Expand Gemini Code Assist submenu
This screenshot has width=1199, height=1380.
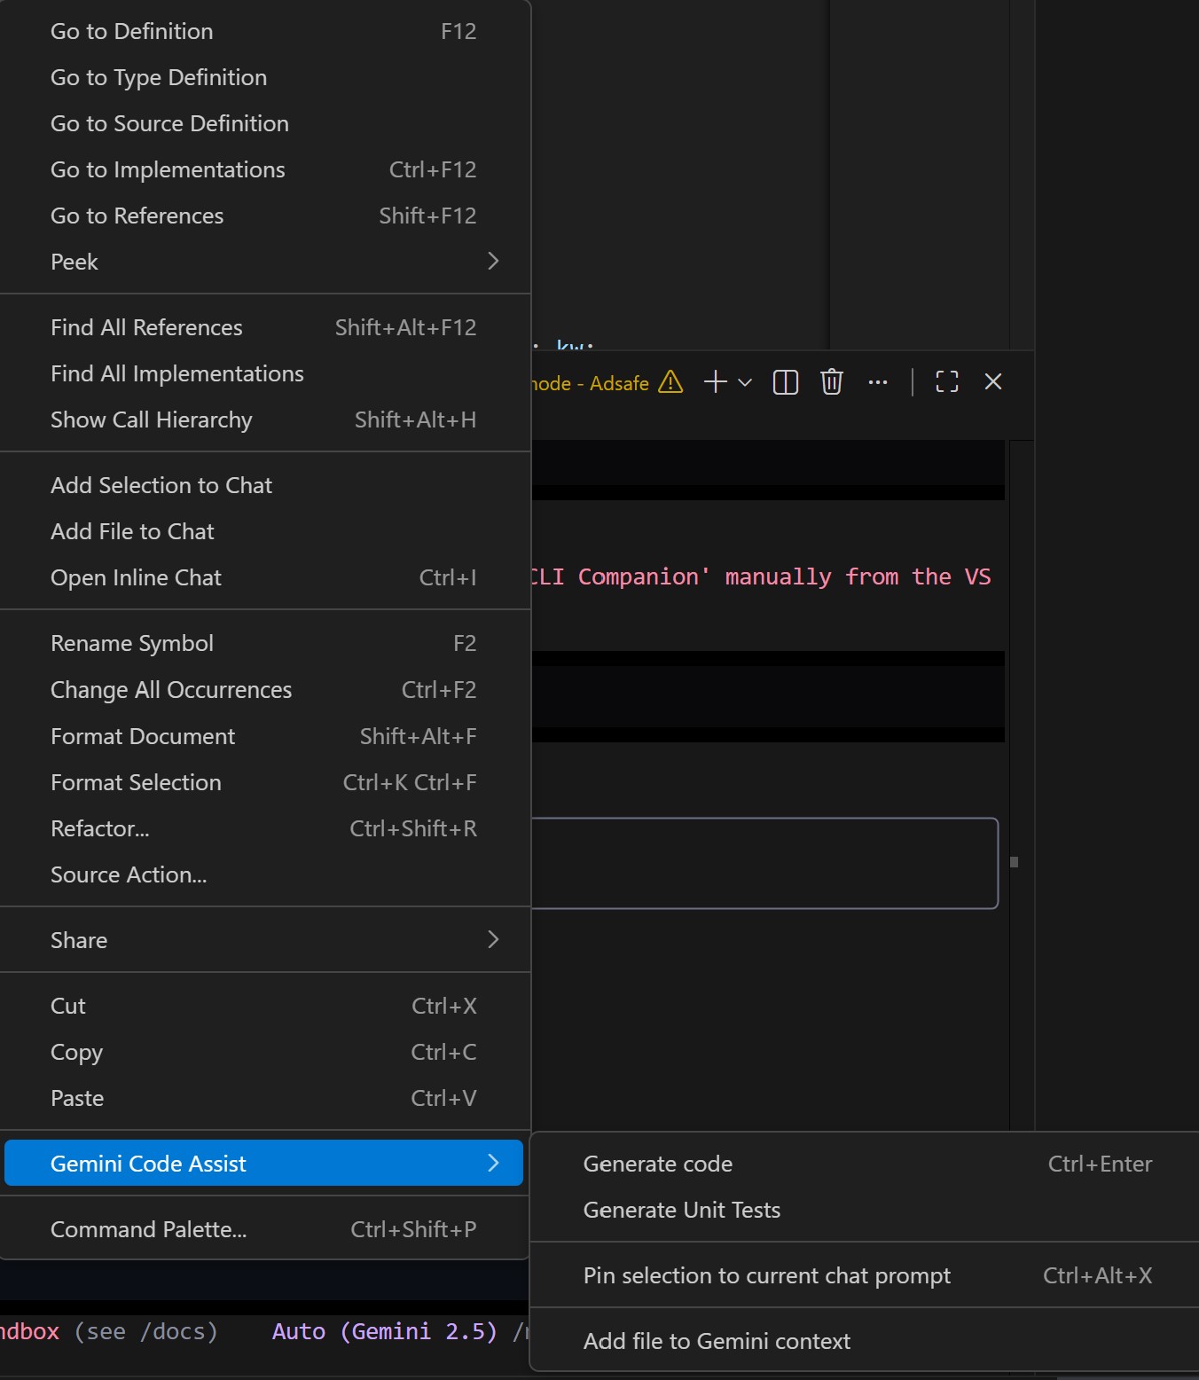(264, 1163)
